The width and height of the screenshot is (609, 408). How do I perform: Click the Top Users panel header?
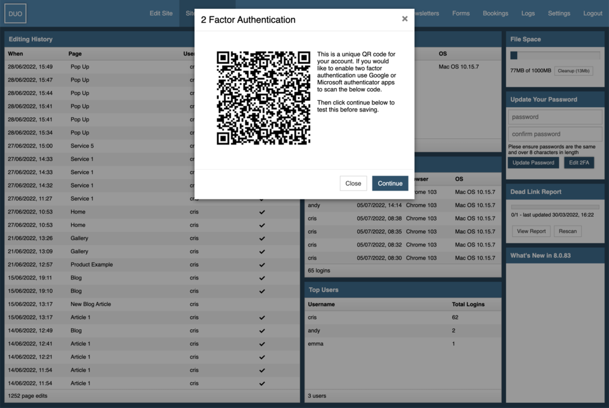point(403,290)
